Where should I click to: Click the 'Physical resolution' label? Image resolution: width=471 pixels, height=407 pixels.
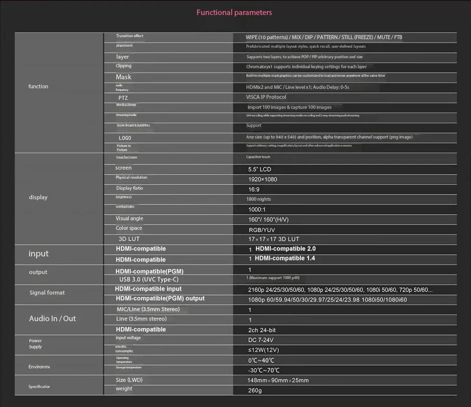[x=131, y=177]
